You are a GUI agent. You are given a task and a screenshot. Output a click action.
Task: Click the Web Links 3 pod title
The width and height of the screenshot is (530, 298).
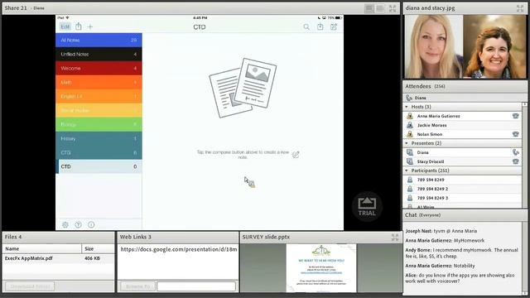pyautogui.click(x=136, y=238)
